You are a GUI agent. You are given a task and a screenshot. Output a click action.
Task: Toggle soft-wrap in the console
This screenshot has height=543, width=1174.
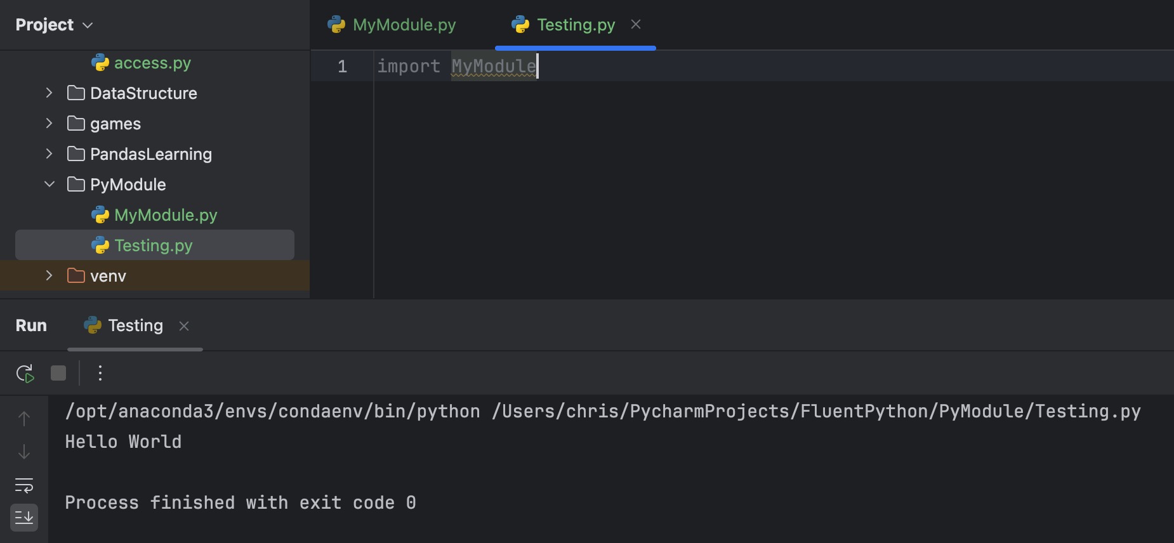click(x=24, y=485)
